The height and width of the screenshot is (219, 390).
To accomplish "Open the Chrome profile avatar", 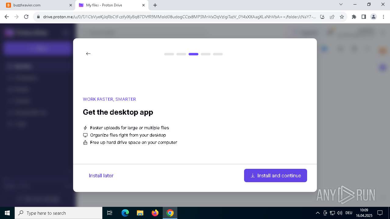I will [x=374, y=17].
